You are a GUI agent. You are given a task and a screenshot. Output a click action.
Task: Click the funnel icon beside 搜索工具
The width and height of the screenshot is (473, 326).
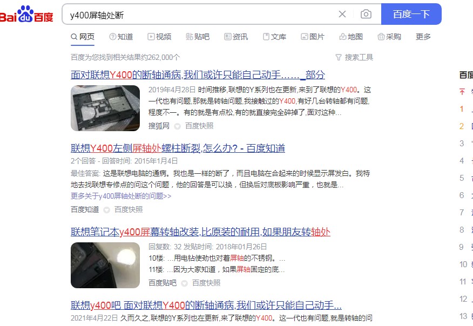click(339, 57)
